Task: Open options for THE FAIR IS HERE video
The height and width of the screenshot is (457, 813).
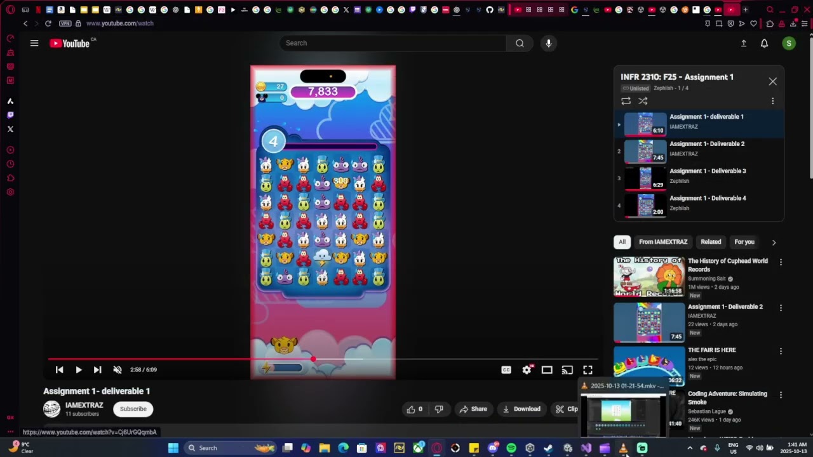Action: 781,351
